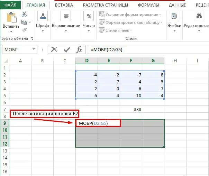Expand the Редактирование group dropdown arrow
The height and width of the screenshot is (176, 209).
(199, 31)
